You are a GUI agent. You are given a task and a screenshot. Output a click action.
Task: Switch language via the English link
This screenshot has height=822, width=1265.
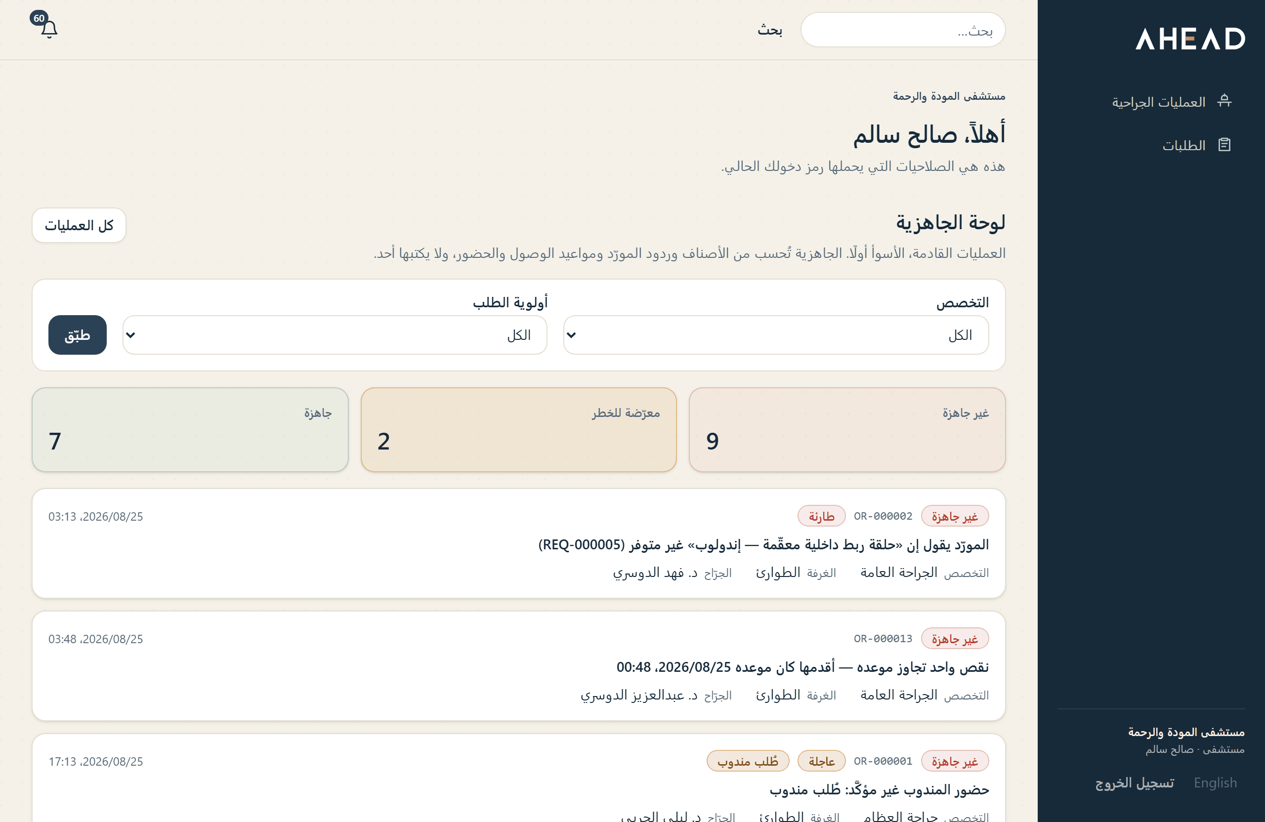(x=1215, y=782)
